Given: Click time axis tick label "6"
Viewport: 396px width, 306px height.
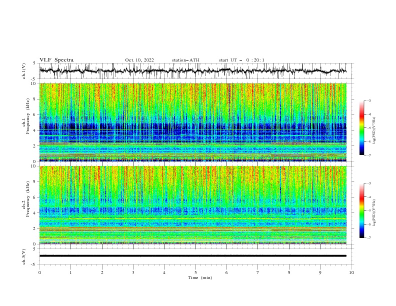Looking at the screenshot, I should tap(226, 272).
